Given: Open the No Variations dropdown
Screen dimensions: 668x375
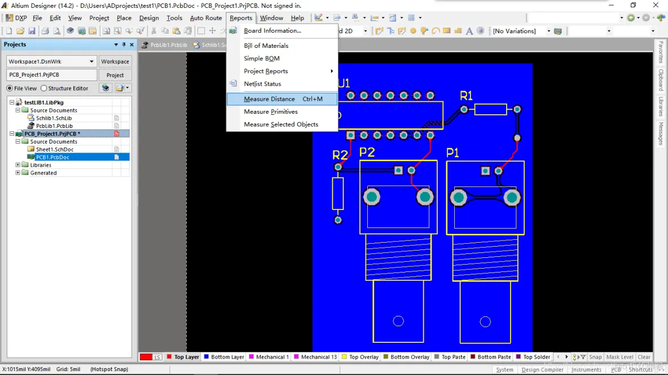Looking at the screenshot, I should click(548, 30).
